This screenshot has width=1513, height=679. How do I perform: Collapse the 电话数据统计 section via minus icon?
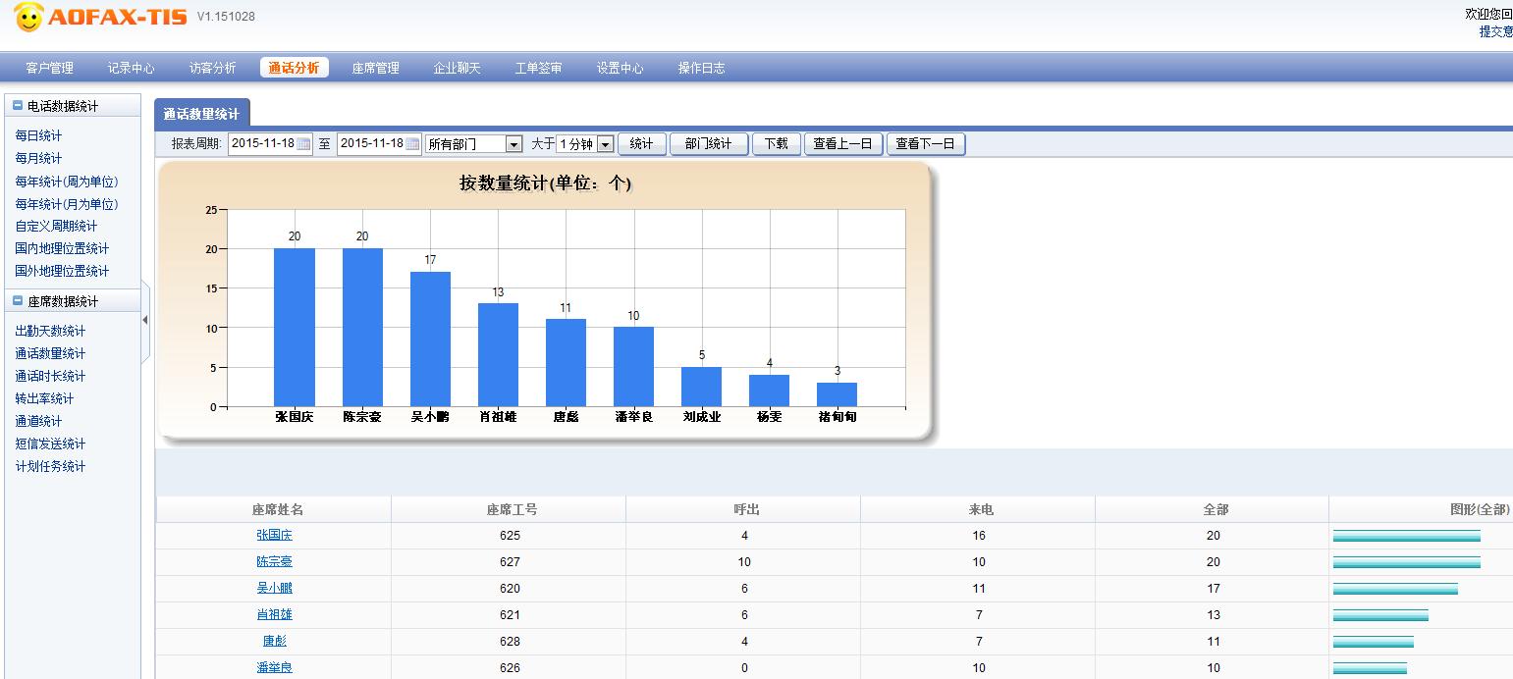18,106
